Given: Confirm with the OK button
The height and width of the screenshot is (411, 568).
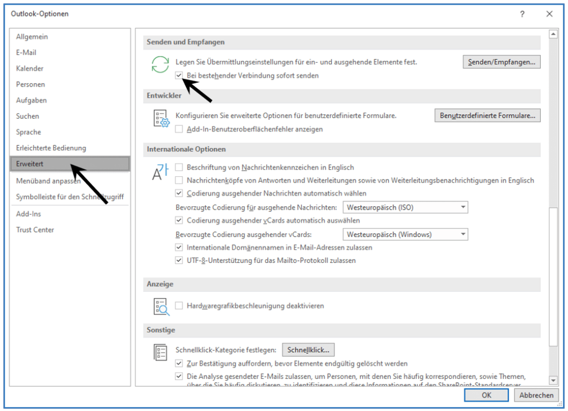Looking at the screenshot, I should pyautogui.click(x=486, y=395).
